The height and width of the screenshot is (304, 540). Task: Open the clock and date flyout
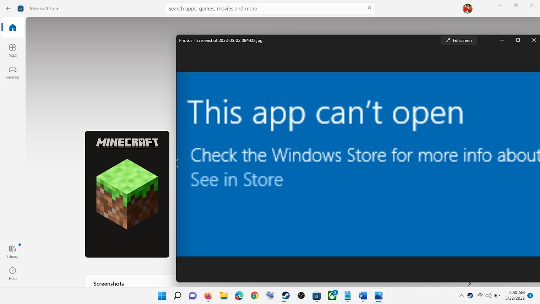pos(515,296)
